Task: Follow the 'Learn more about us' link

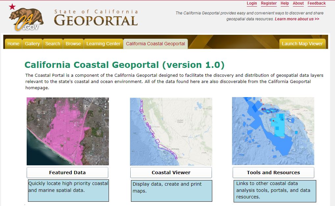Action: 297,19
